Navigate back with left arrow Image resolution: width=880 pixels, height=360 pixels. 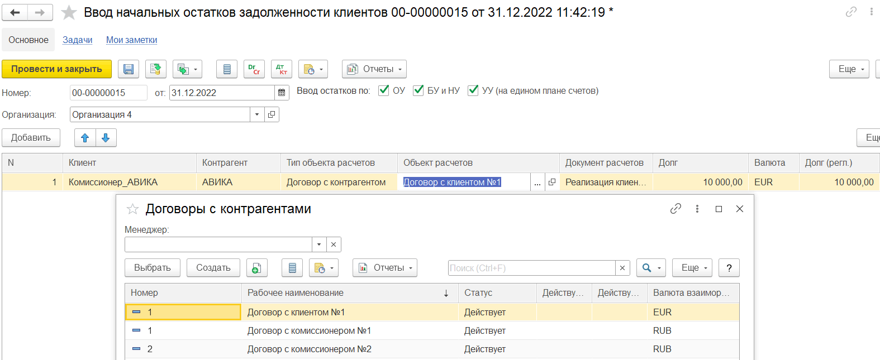(15, 12)
